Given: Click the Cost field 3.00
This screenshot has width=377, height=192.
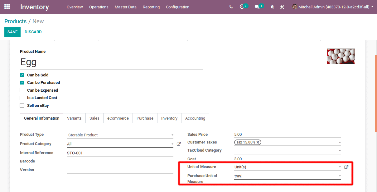Looking at the screenshot, I should coord(288,159).
